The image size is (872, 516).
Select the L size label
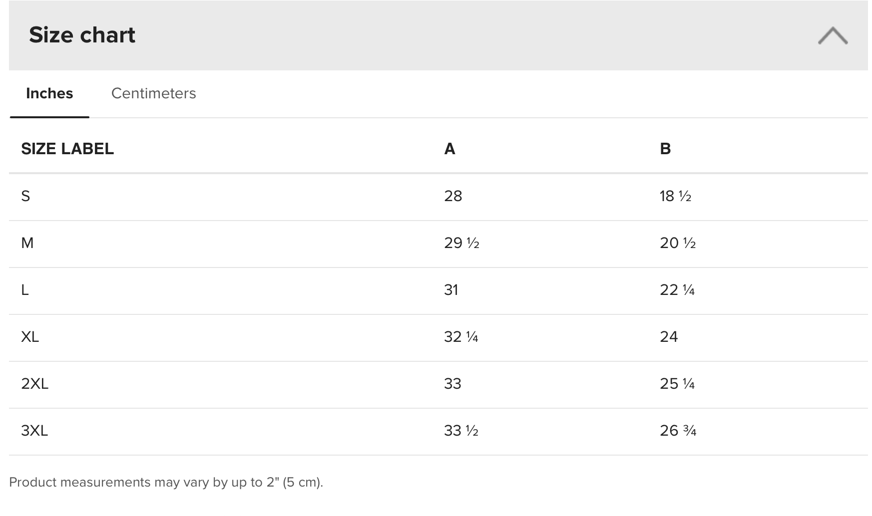coord(25,290)
